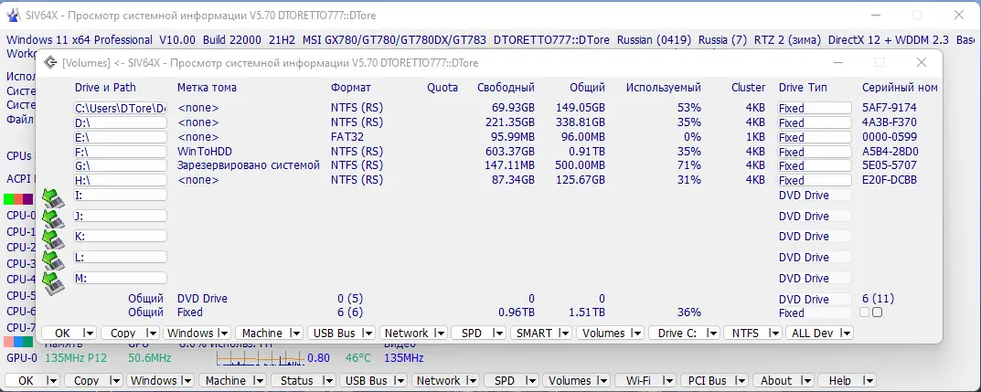Viewport: 981px width, 392px height.
Task: Click the eject icon beside drive K:
Action: click(53, 240)
